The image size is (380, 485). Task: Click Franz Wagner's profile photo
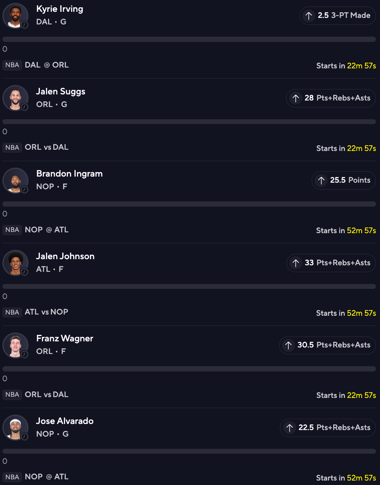[15, 345]
